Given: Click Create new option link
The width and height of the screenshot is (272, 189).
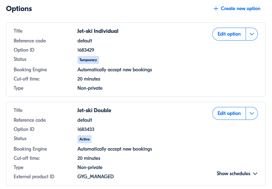Looking at the screenshot, I should pyautogui.click(x=240, y=9).
